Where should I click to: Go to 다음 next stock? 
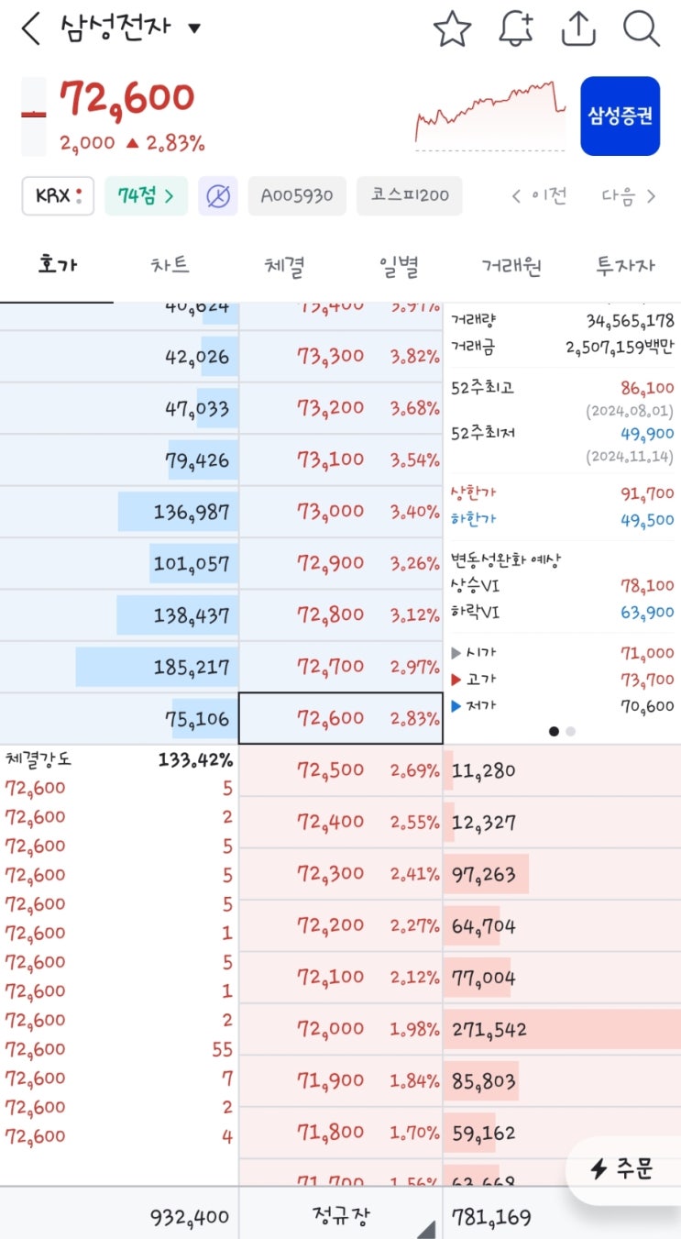click(x=629, y=196)
